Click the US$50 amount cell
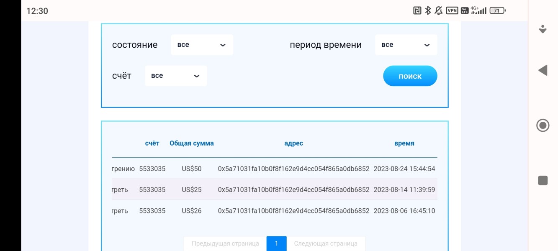The image size is (558, 251). 192,169
